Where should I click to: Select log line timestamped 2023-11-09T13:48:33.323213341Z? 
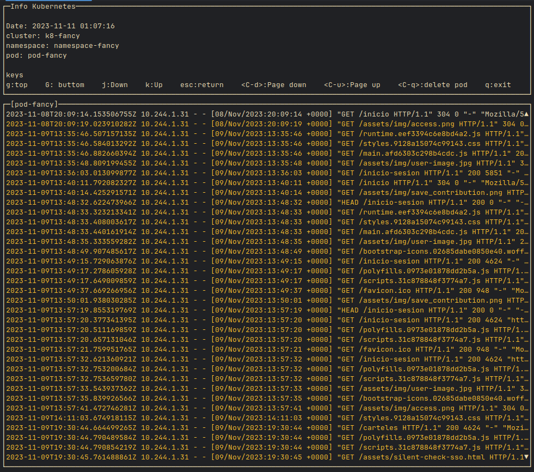[267, 212]
